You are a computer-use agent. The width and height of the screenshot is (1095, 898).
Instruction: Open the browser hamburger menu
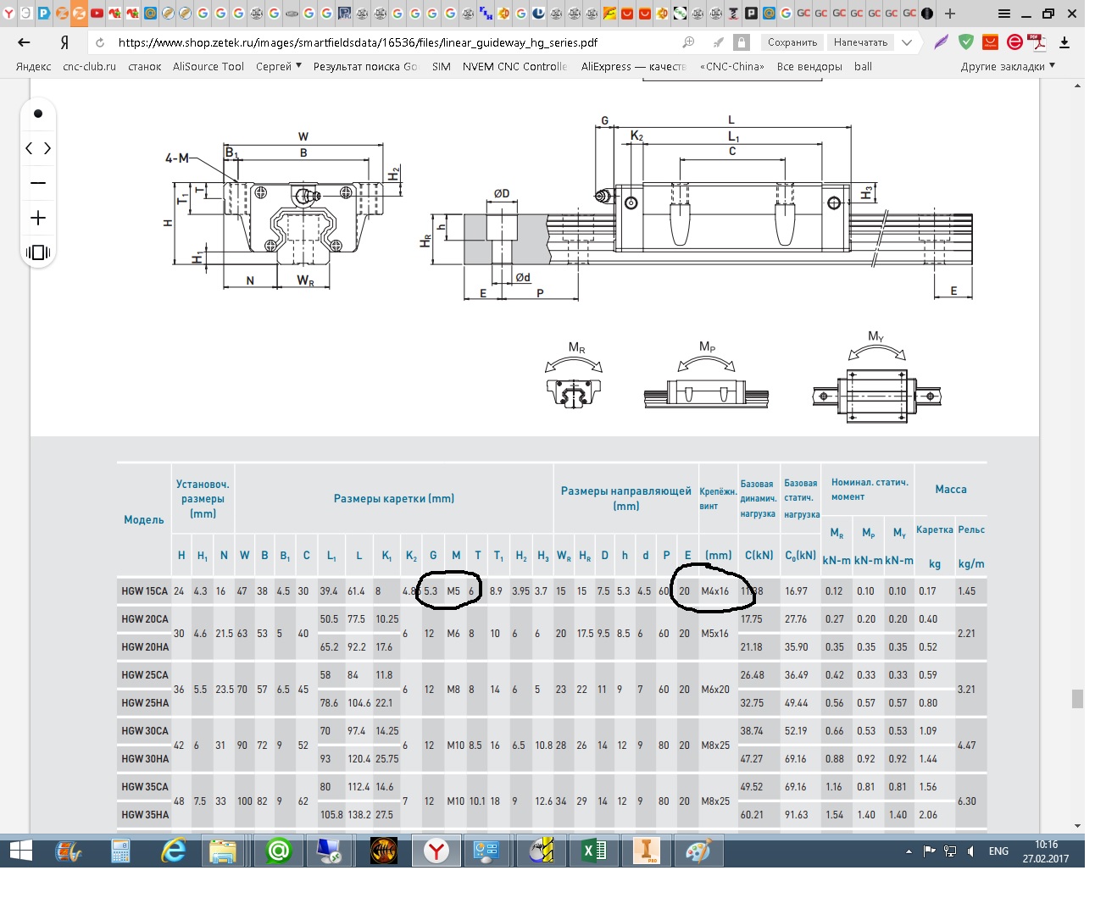1004,14
